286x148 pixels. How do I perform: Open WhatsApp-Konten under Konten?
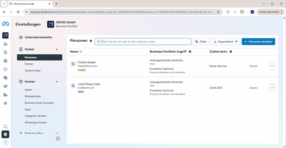point(35,122)
